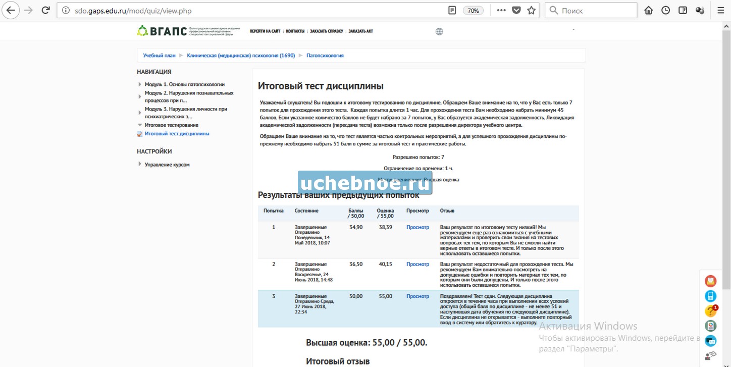Click the browser forward arrow
This screenshot has width=731, height=367.
pyautogui.click(x=28, y=10)
